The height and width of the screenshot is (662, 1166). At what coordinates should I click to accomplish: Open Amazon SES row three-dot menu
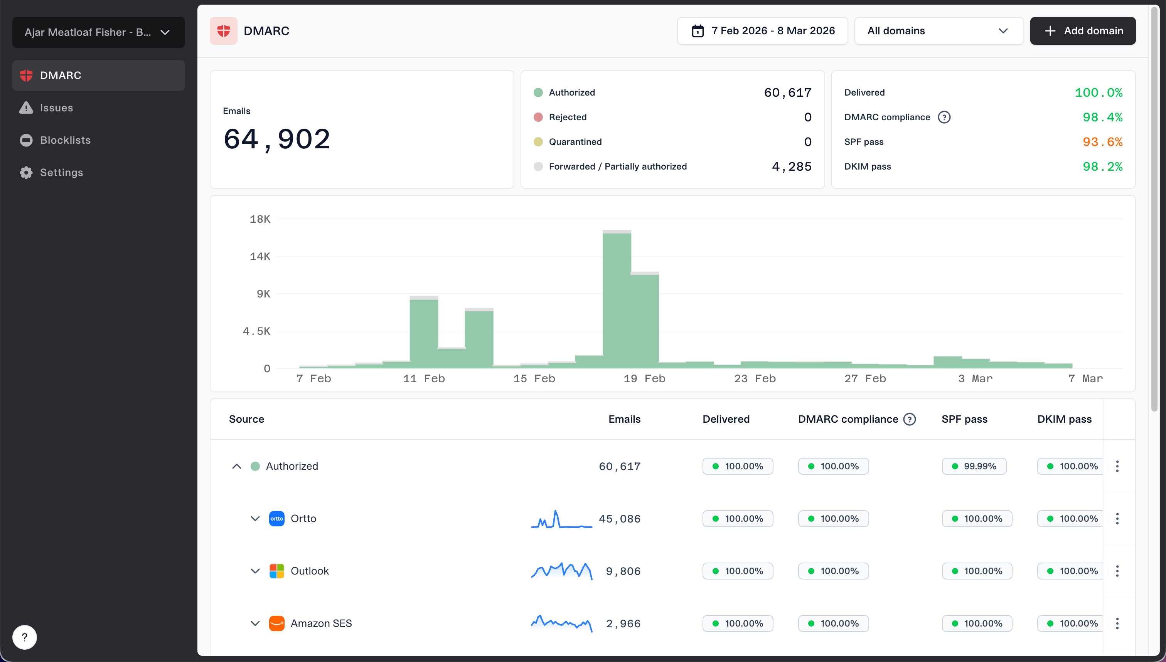click(x=1117, y=623)
